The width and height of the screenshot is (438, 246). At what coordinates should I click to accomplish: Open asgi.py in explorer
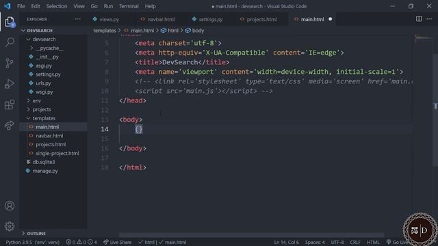[x=44, y=66]
